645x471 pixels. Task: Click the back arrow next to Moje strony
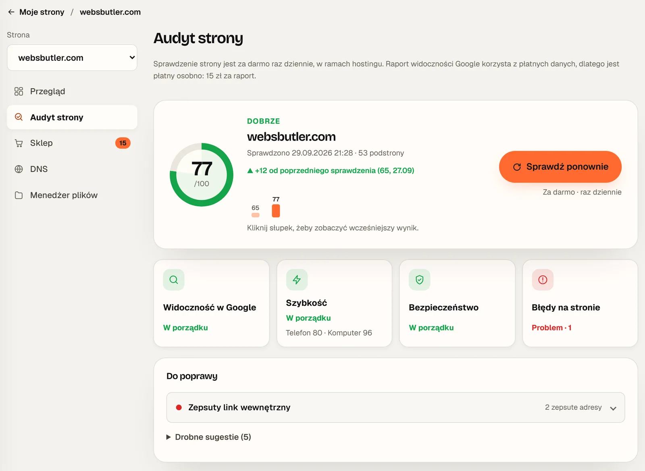pyautogui.click(x=11, y=12)
